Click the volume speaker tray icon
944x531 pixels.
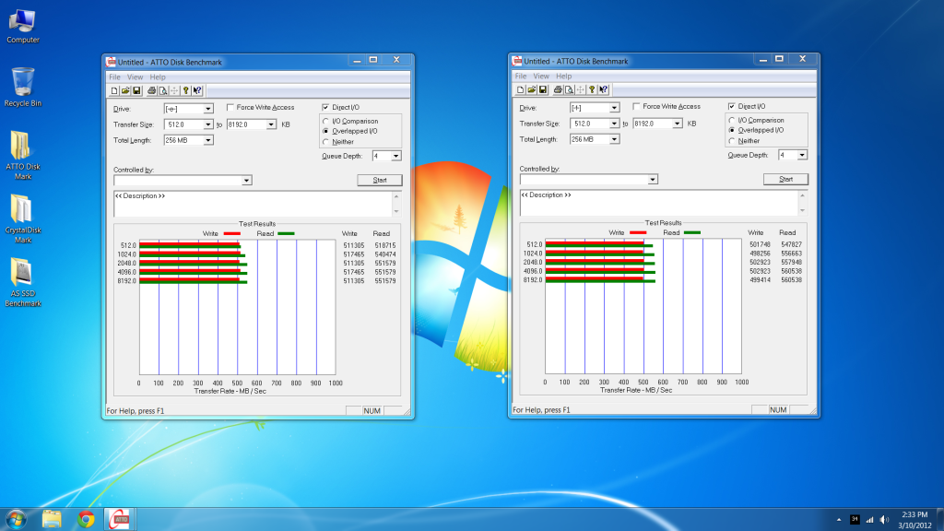(x=884, y=520)
